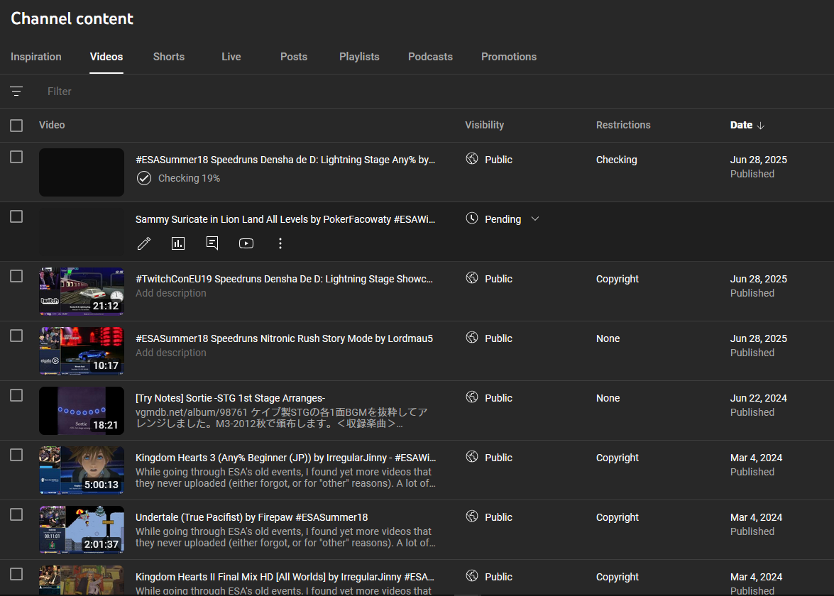Click Copyright restriction for Kingdom Hearts 3 video
Image resolution: width=834 pixels, height=596 pixels.
pos(617,457)
